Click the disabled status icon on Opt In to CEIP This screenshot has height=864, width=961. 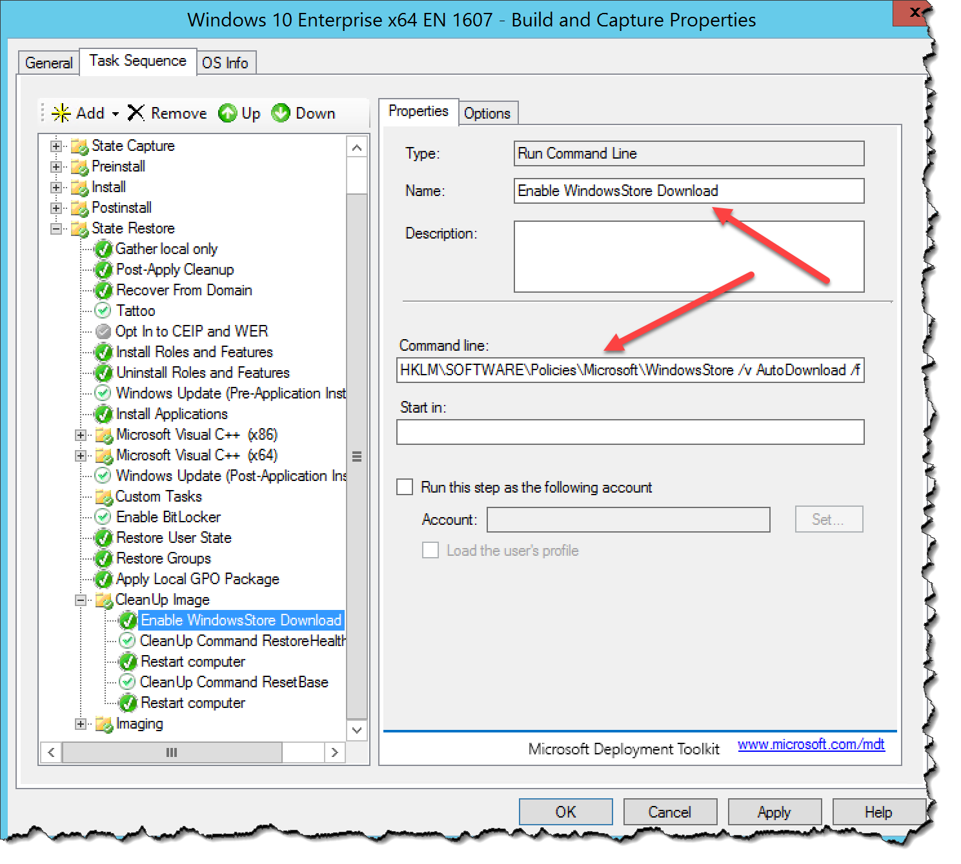103,331
